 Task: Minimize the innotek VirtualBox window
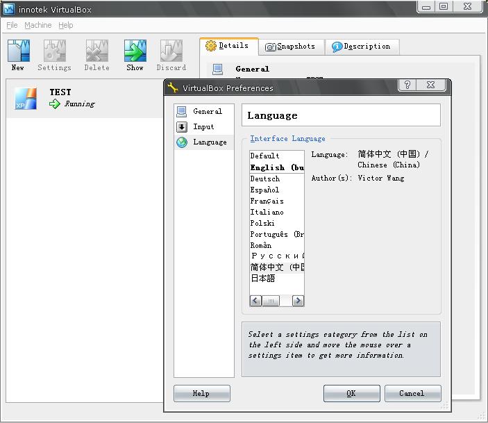[426, 6]
